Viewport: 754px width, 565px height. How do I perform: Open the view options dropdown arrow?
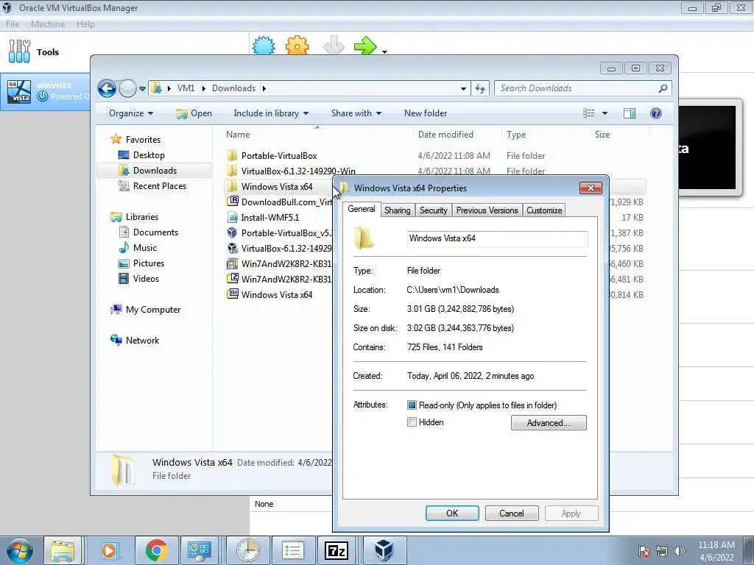(x=605, y=113)
